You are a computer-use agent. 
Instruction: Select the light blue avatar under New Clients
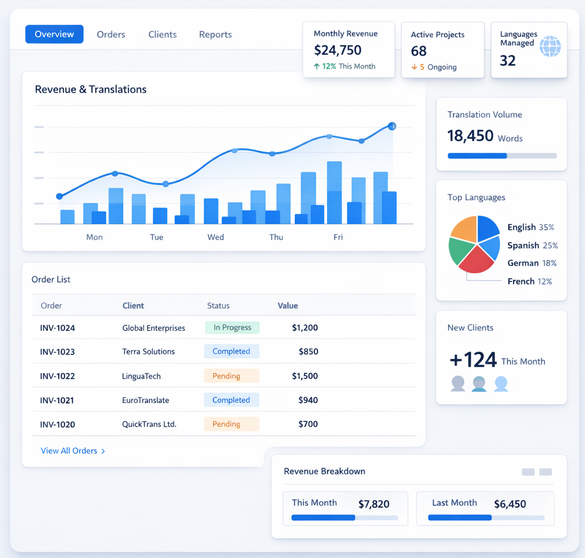click(501, 383)
